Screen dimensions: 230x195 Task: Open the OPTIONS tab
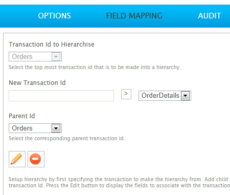[54, 16]
